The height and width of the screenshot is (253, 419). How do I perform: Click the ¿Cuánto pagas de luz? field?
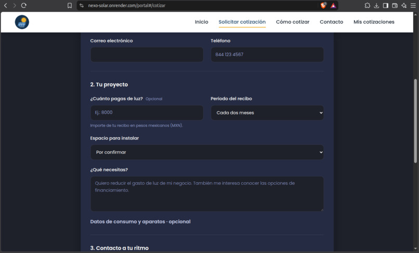coord(147,112)
